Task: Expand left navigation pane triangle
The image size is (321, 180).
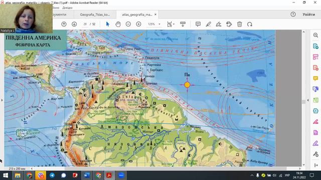Action: [2, 100]
